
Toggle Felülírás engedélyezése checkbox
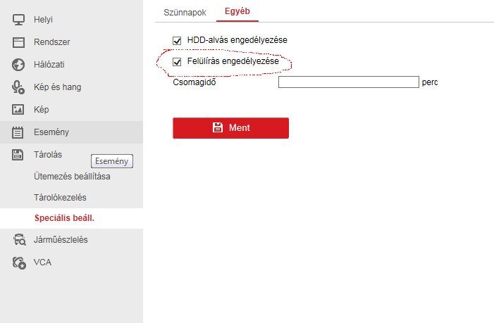177,62
